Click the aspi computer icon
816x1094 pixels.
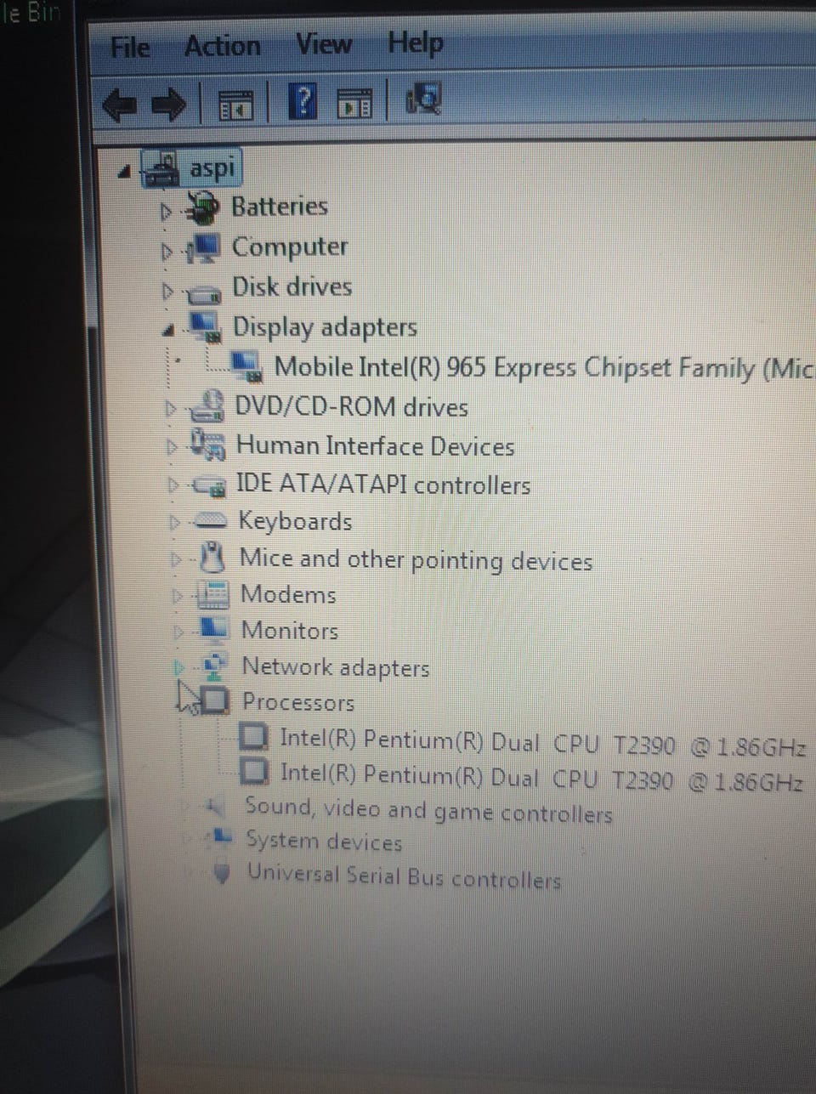click(x=161, y=168)
